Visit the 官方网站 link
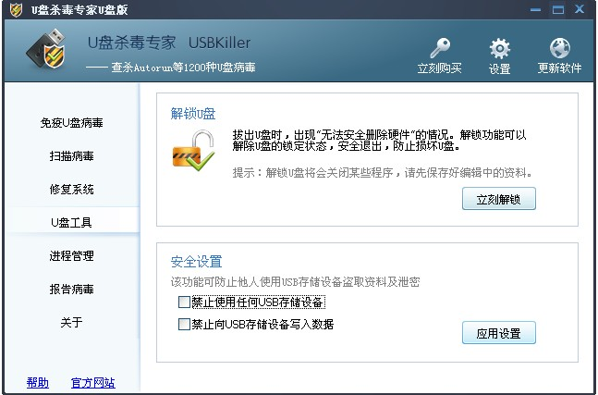 pyautogui.click(x=93, y=382)
